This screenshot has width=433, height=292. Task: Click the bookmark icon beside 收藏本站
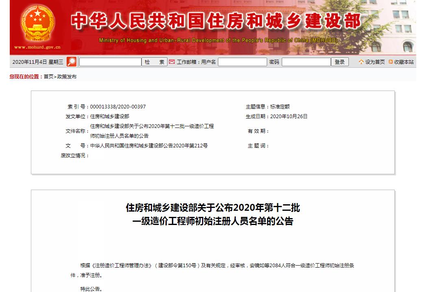(x=391, y=62)
